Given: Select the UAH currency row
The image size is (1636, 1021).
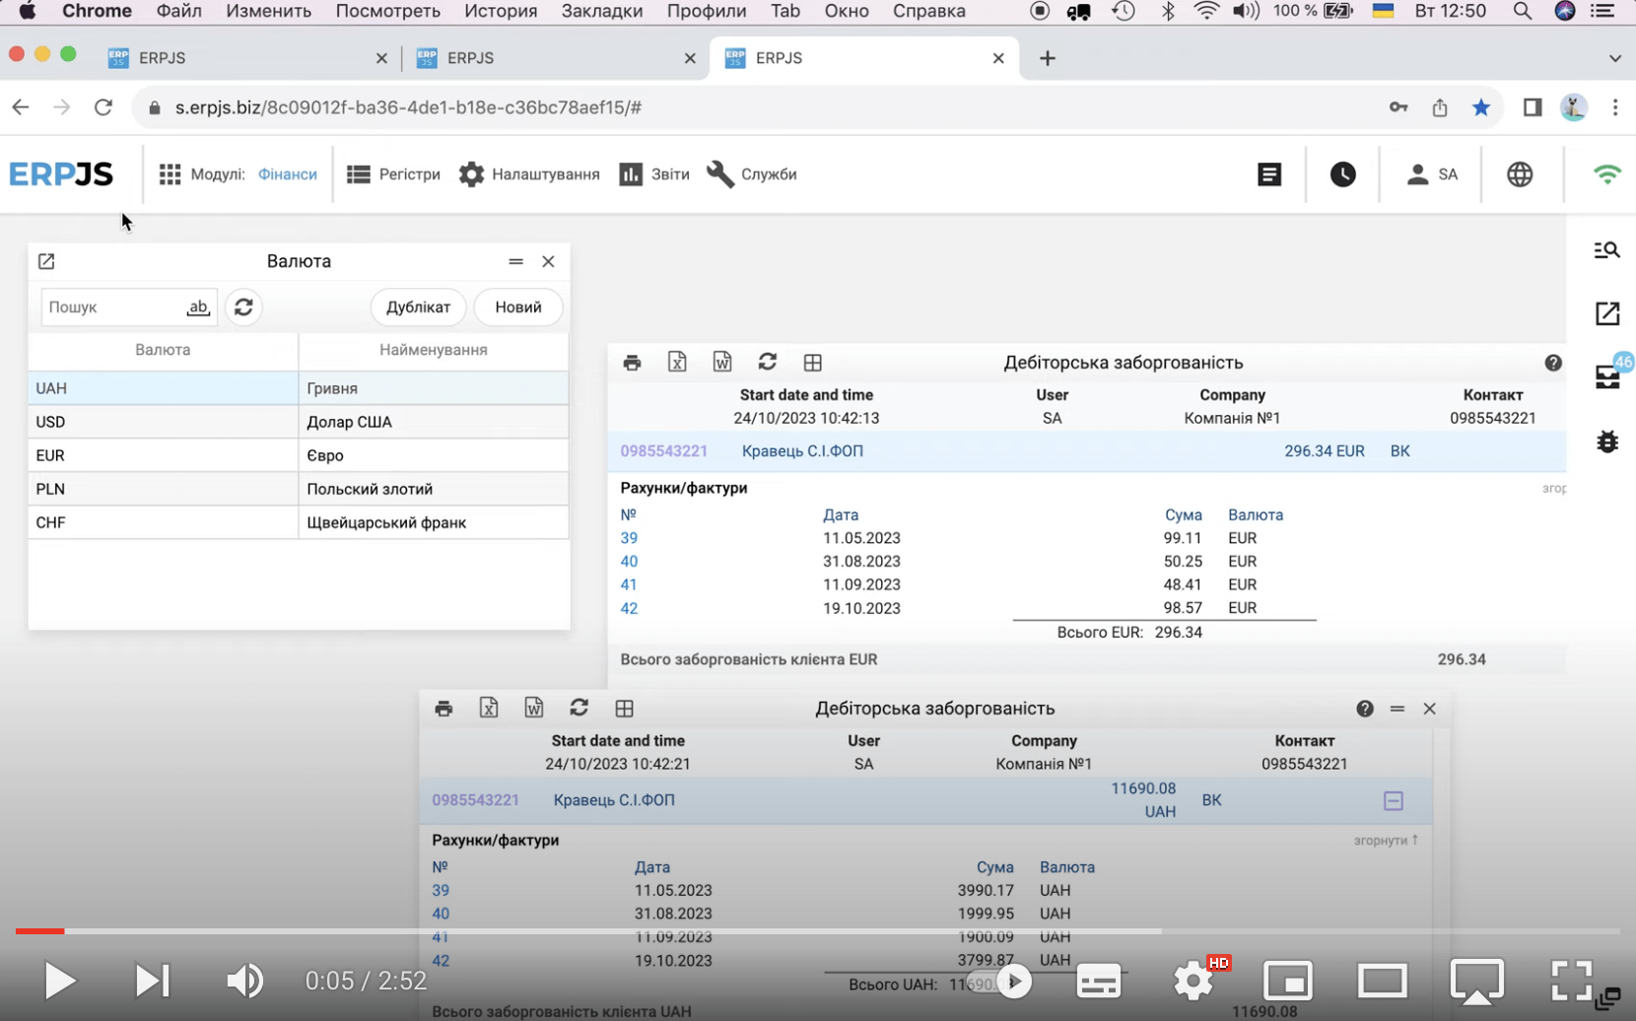Looking at the screenshot, I should click(x=299, y=388).
